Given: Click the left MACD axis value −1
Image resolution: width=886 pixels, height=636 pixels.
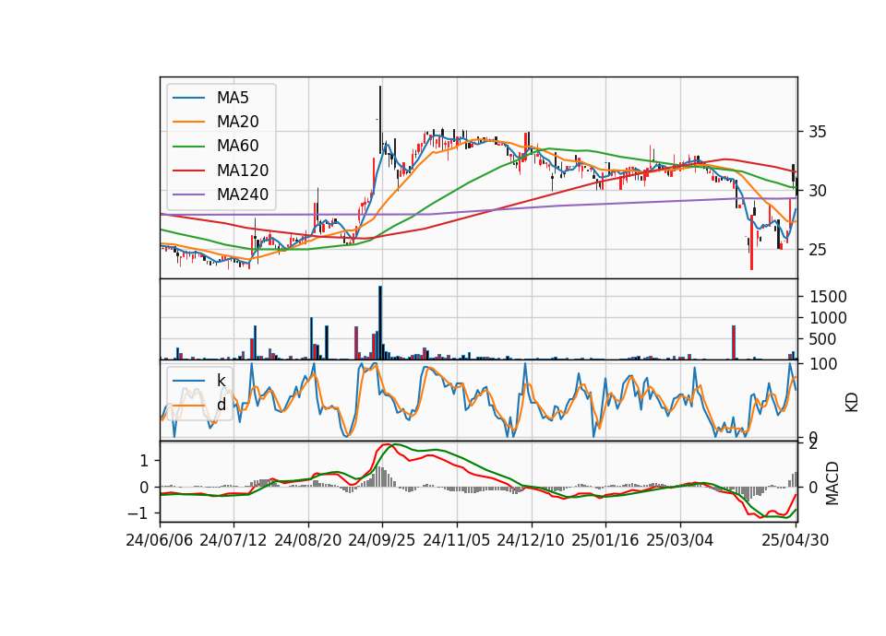Looking at the screenshot, I should coord(138,513).
